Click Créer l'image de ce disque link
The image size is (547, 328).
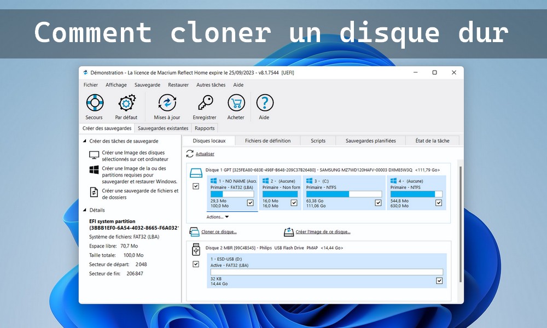click(x=323, y=232)
